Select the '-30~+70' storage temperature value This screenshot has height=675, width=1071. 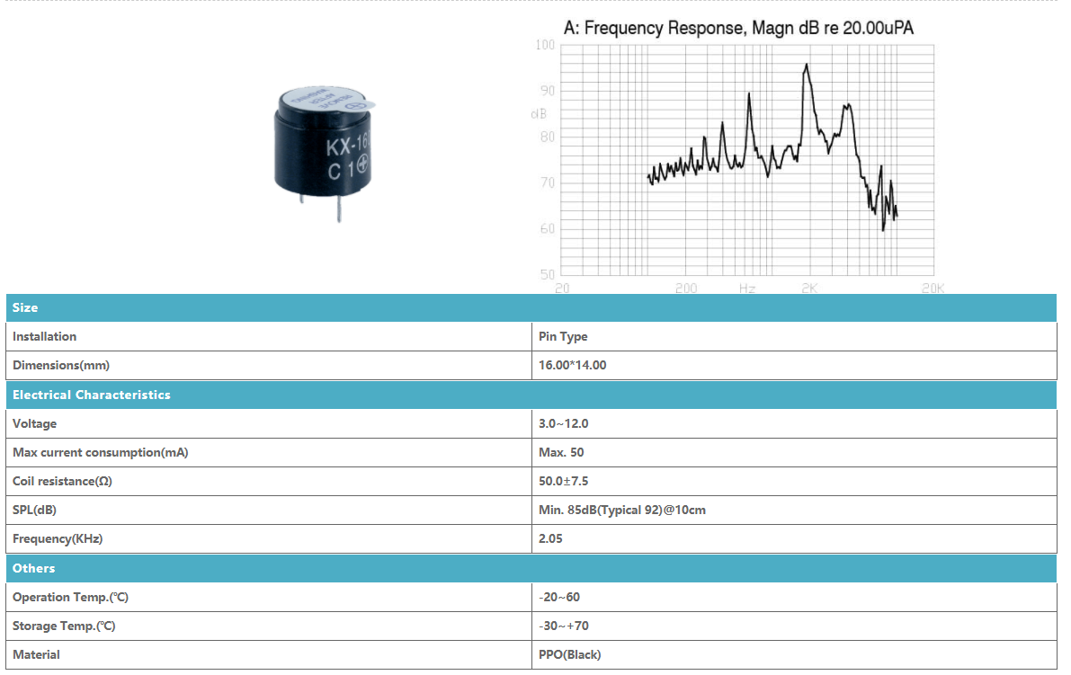[x=564, y=626]
